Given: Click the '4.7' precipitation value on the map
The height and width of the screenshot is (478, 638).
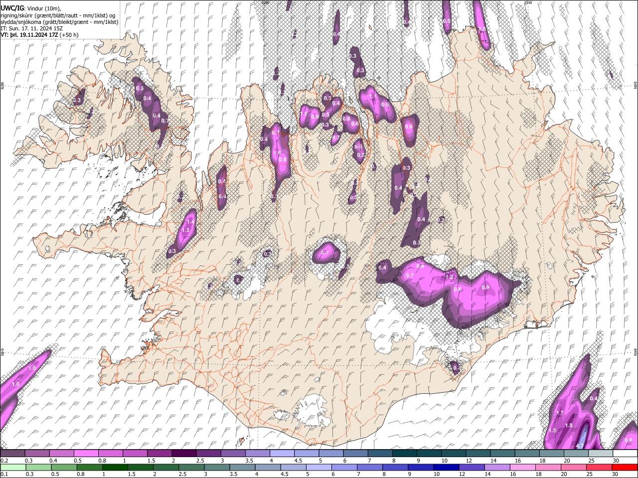Looking at the screenshot, I should coord(580,445).
